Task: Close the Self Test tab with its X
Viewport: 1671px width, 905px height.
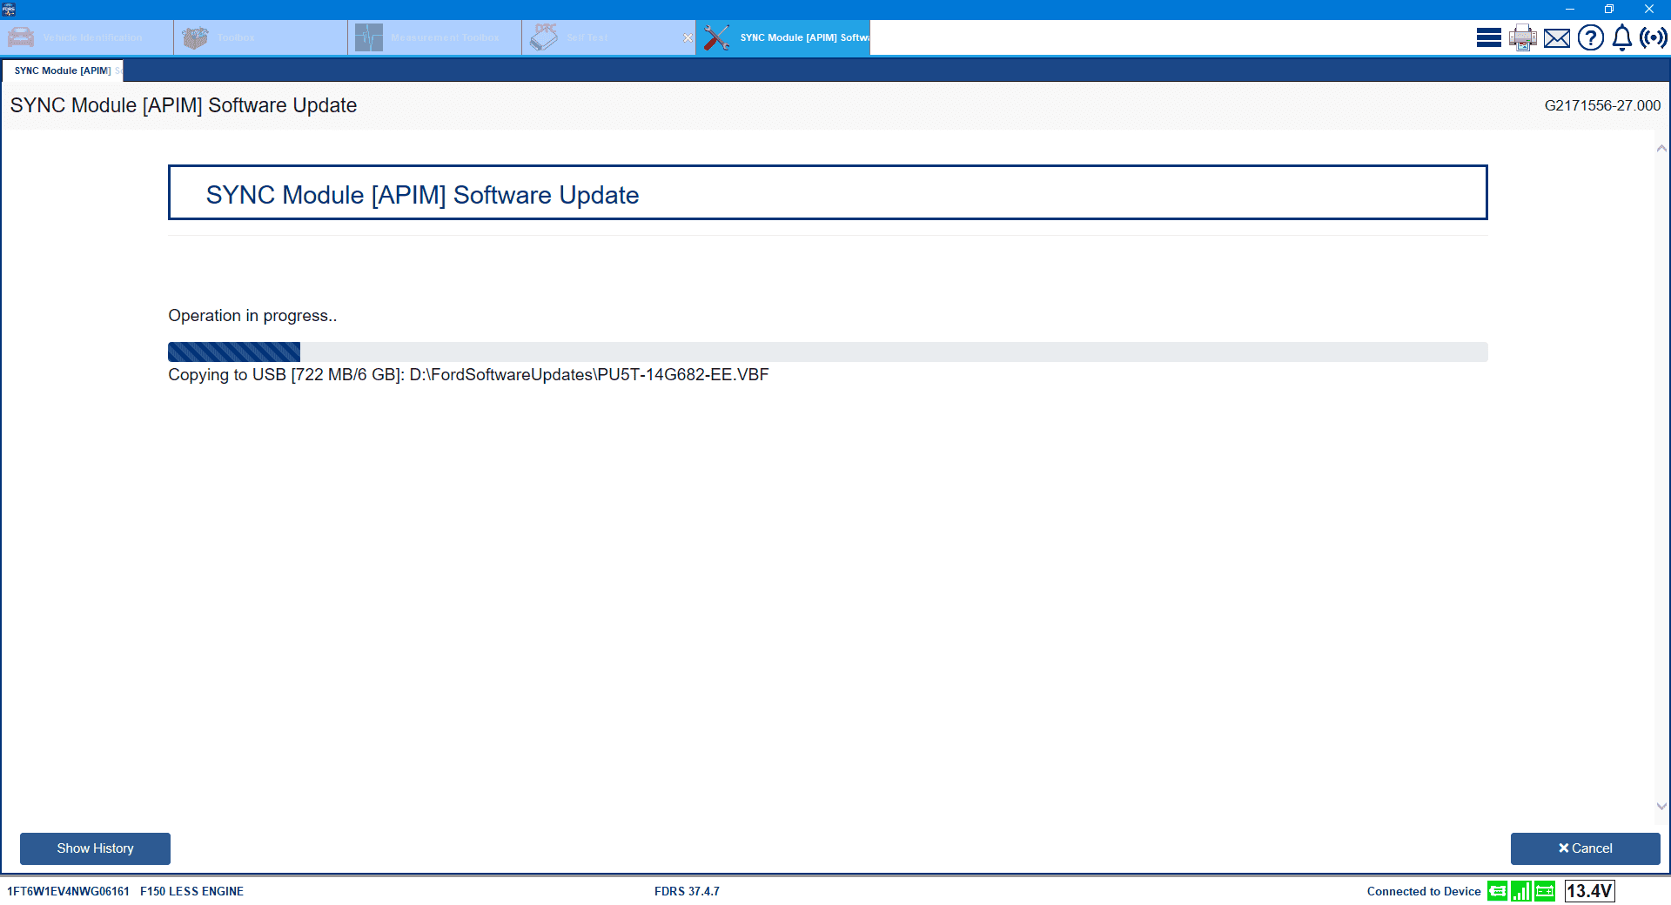Action: pyautogui.click(x=688, y=38)
